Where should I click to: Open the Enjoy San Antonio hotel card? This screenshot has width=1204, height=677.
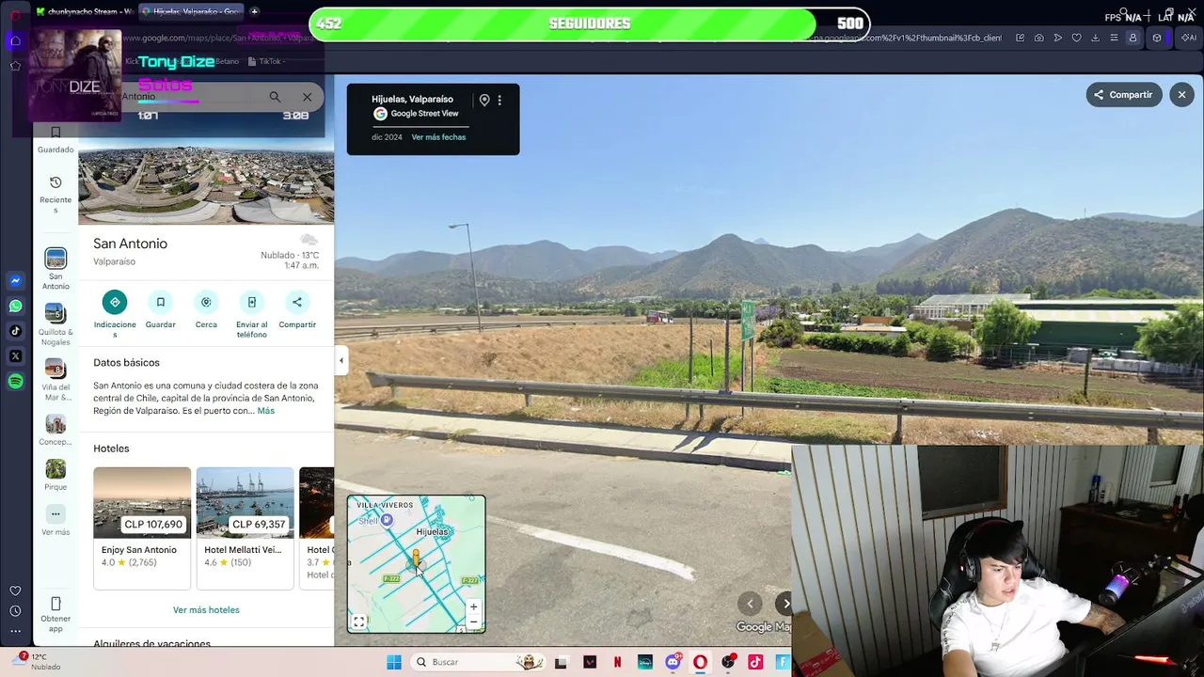click(x=142, y=527)
